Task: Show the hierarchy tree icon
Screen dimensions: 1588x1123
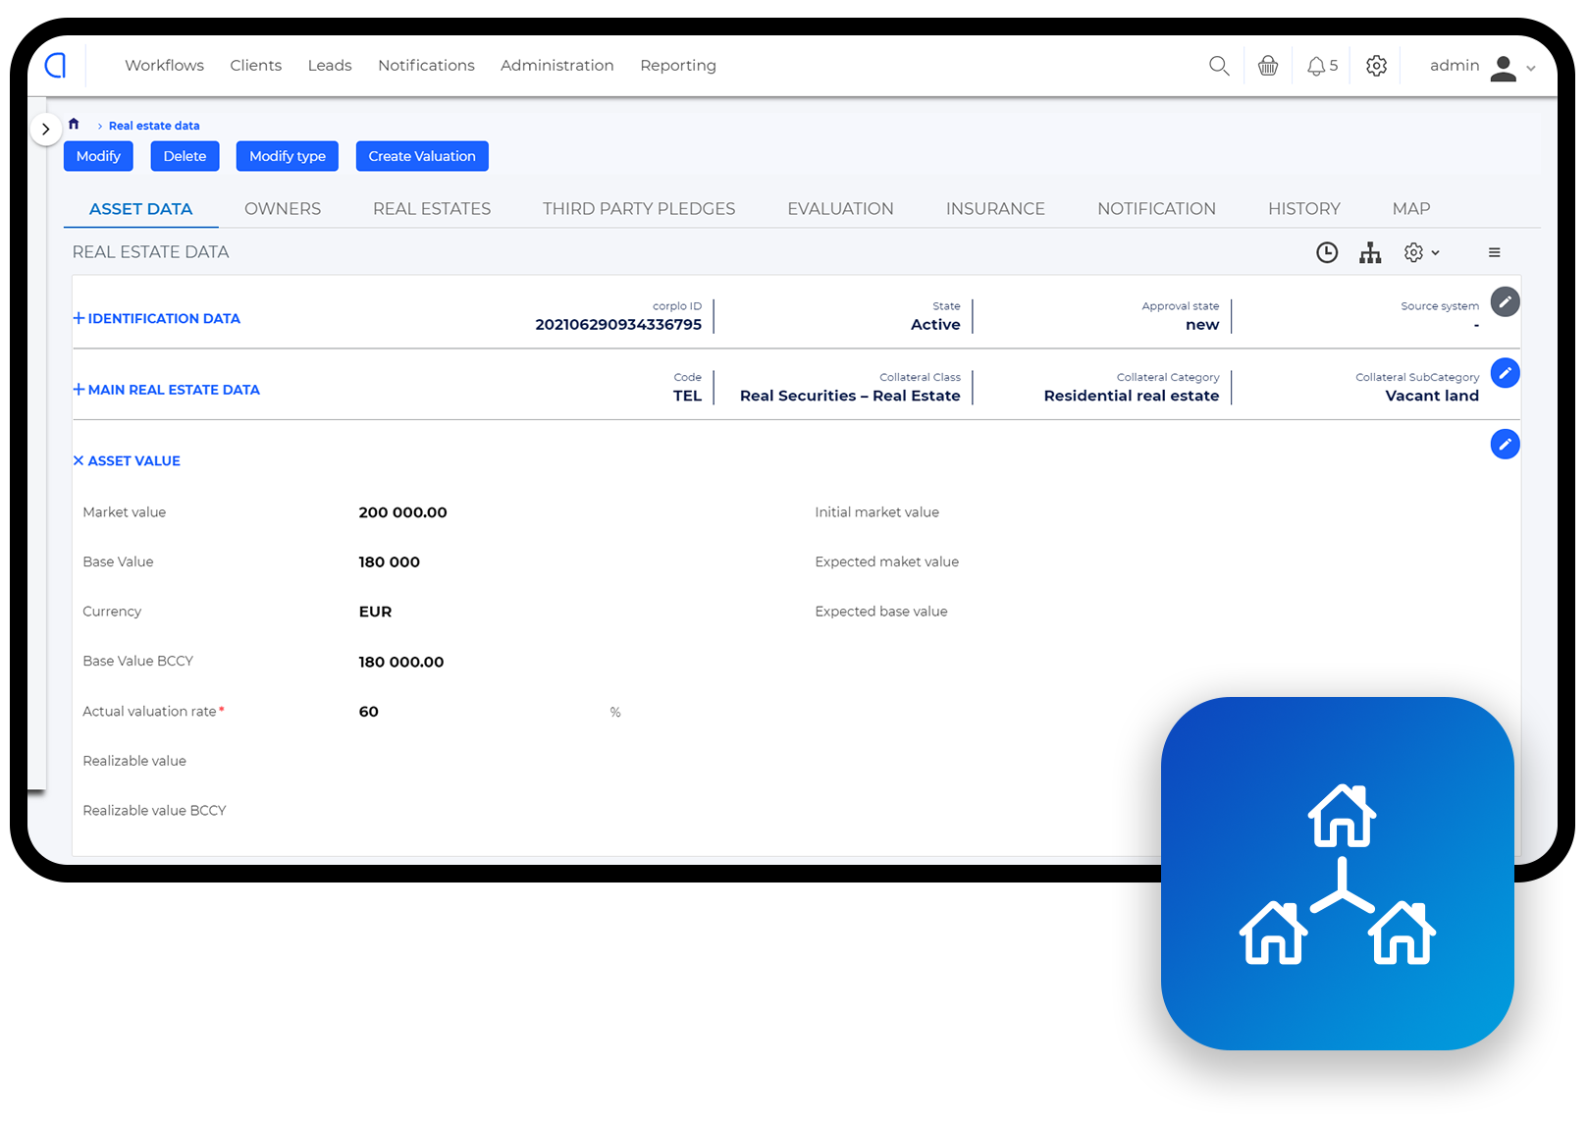Action: 1370,253
